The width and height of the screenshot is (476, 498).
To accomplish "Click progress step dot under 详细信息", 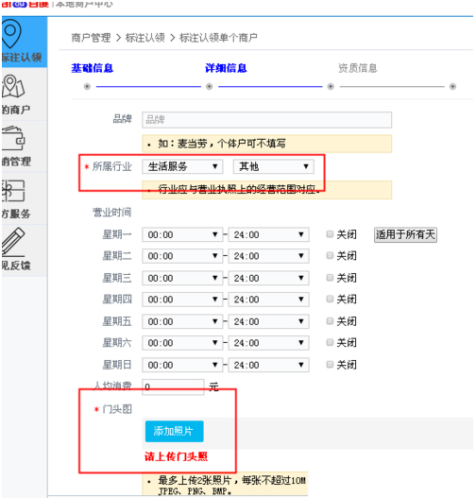I will [x=209, y=86].
